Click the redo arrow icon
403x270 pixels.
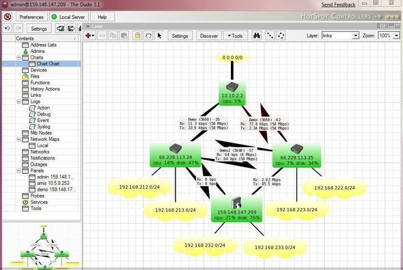pyautogui.click(x=18, y=29)
